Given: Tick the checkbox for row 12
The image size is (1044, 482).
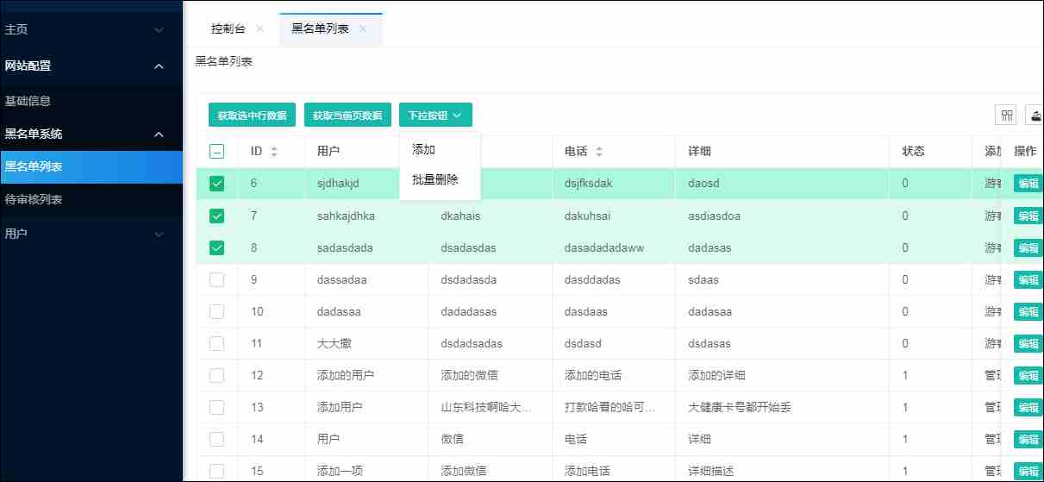Looking at the screenshot, I should click(x=217, y=375).
